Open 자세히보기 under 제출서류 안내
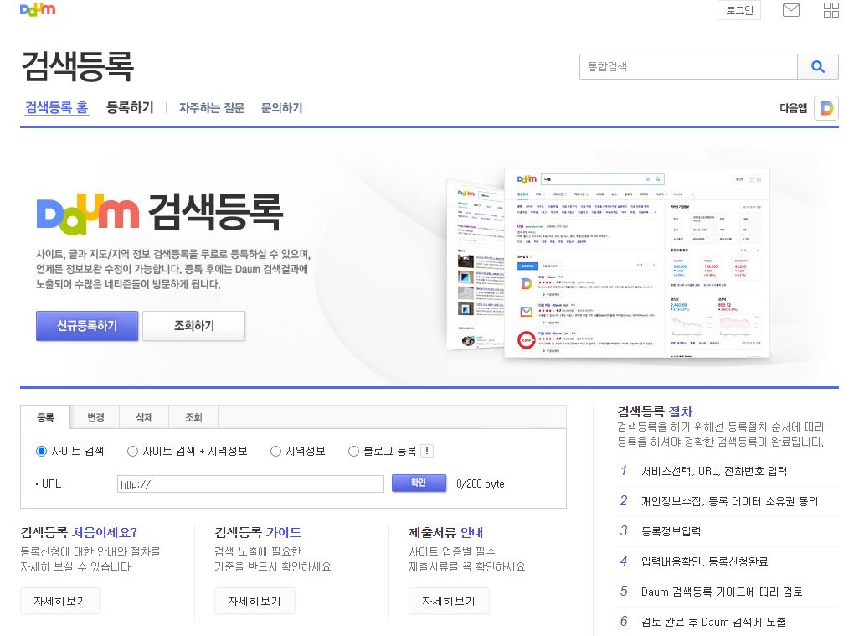Viewport: 854px width, 636px height. point(449,601)
